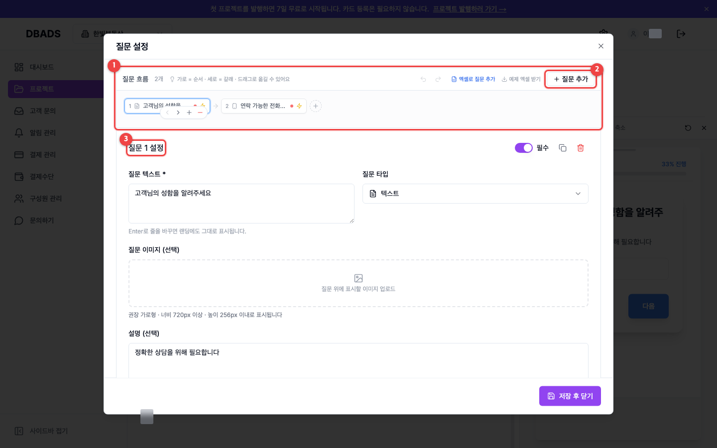Image resolution: width=717 pixels, height=448 pixels.
Task: Select question node 1 고객님의 성함을
Action: coord(167,106)
